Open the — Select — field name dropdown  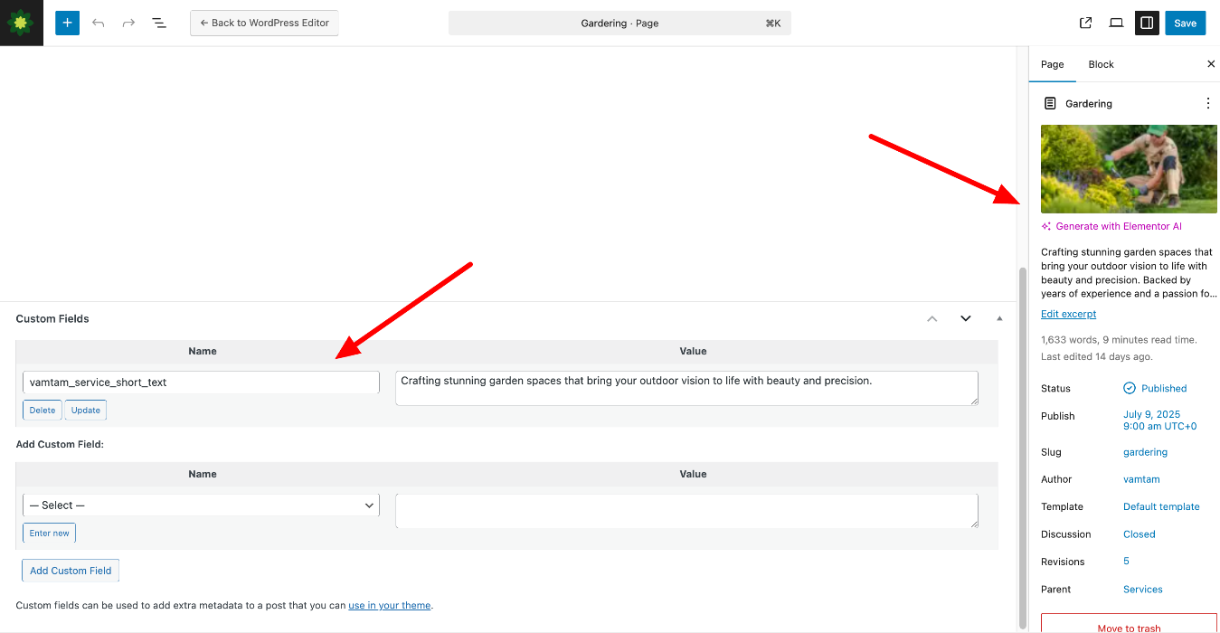(x=201, y=505)
